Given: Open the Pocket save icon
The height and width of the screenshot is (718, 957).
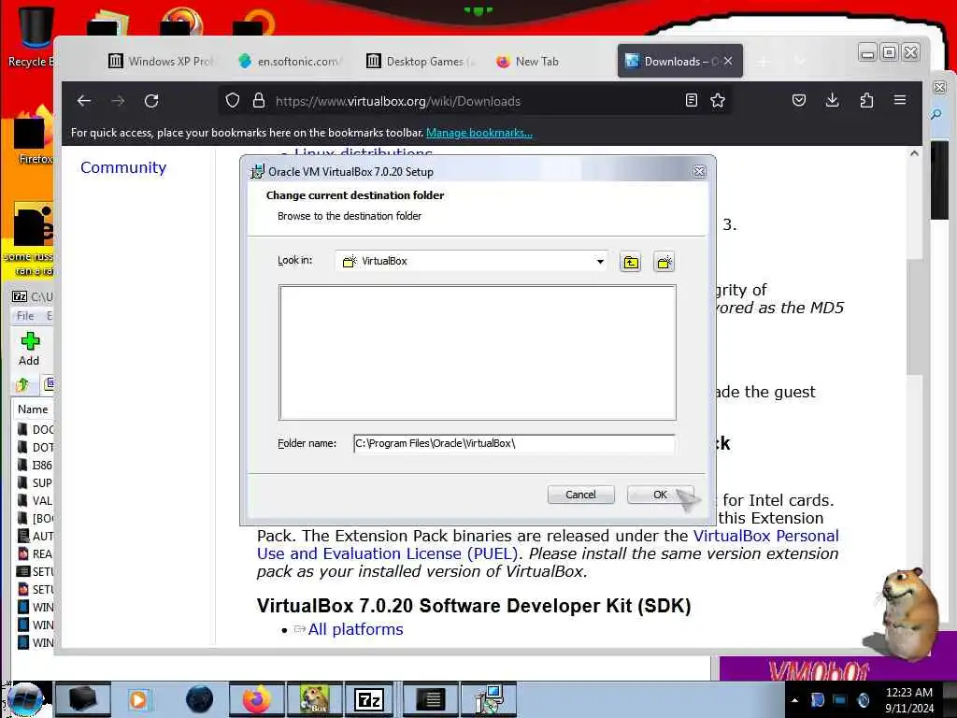Looking at the screenshot, I should click(799, 100).
